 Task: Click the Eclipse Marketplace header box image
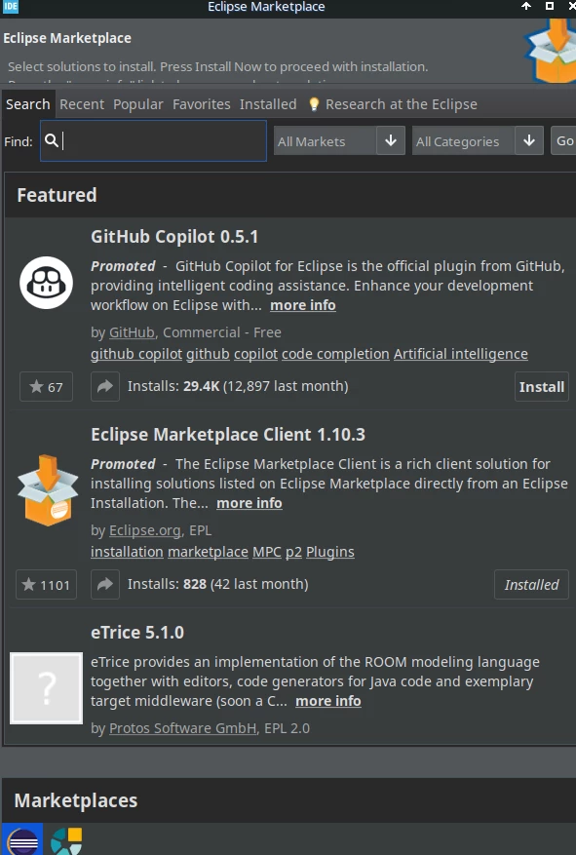551,51
